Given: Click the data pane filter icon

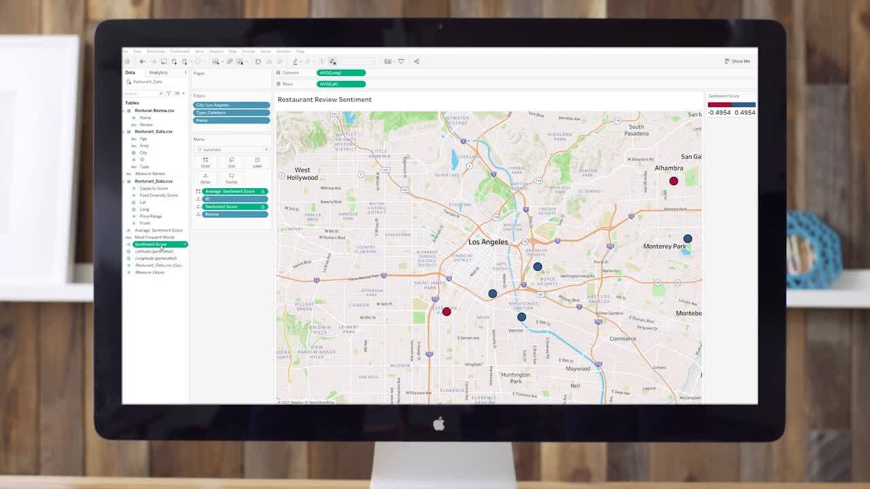Looking at the screenshot, I should tap(169, 93).
